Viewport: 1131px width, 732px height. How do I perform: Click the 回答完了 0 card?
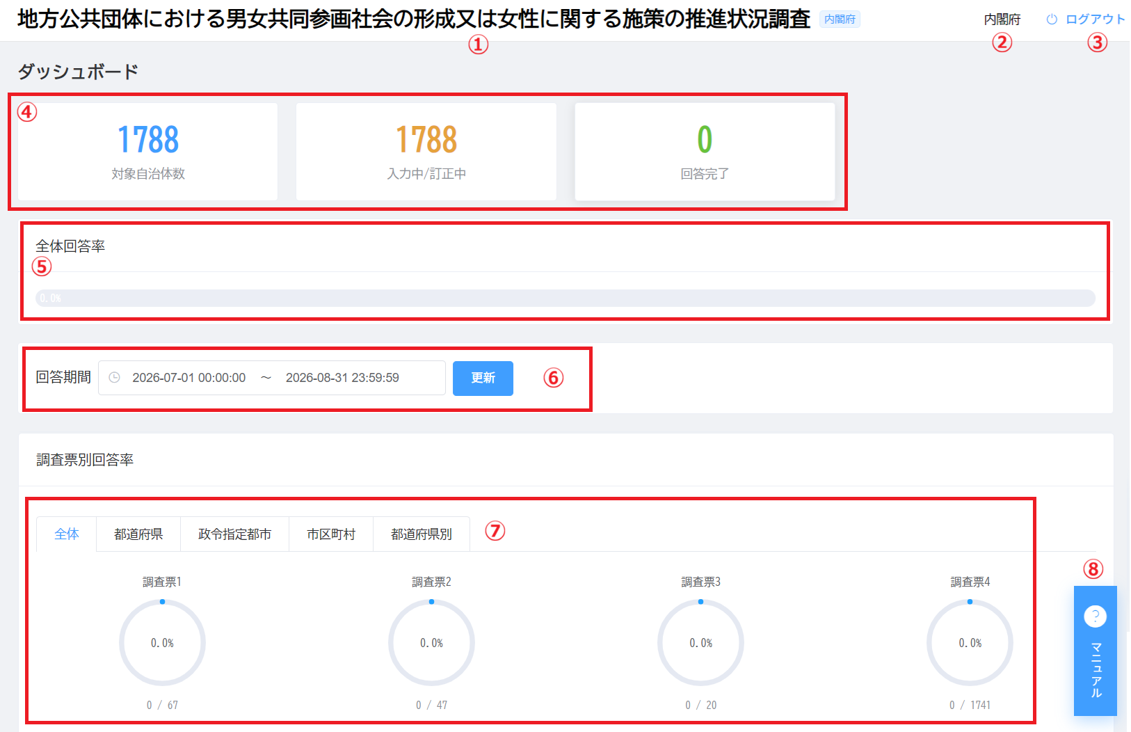[x=705, y=152]
